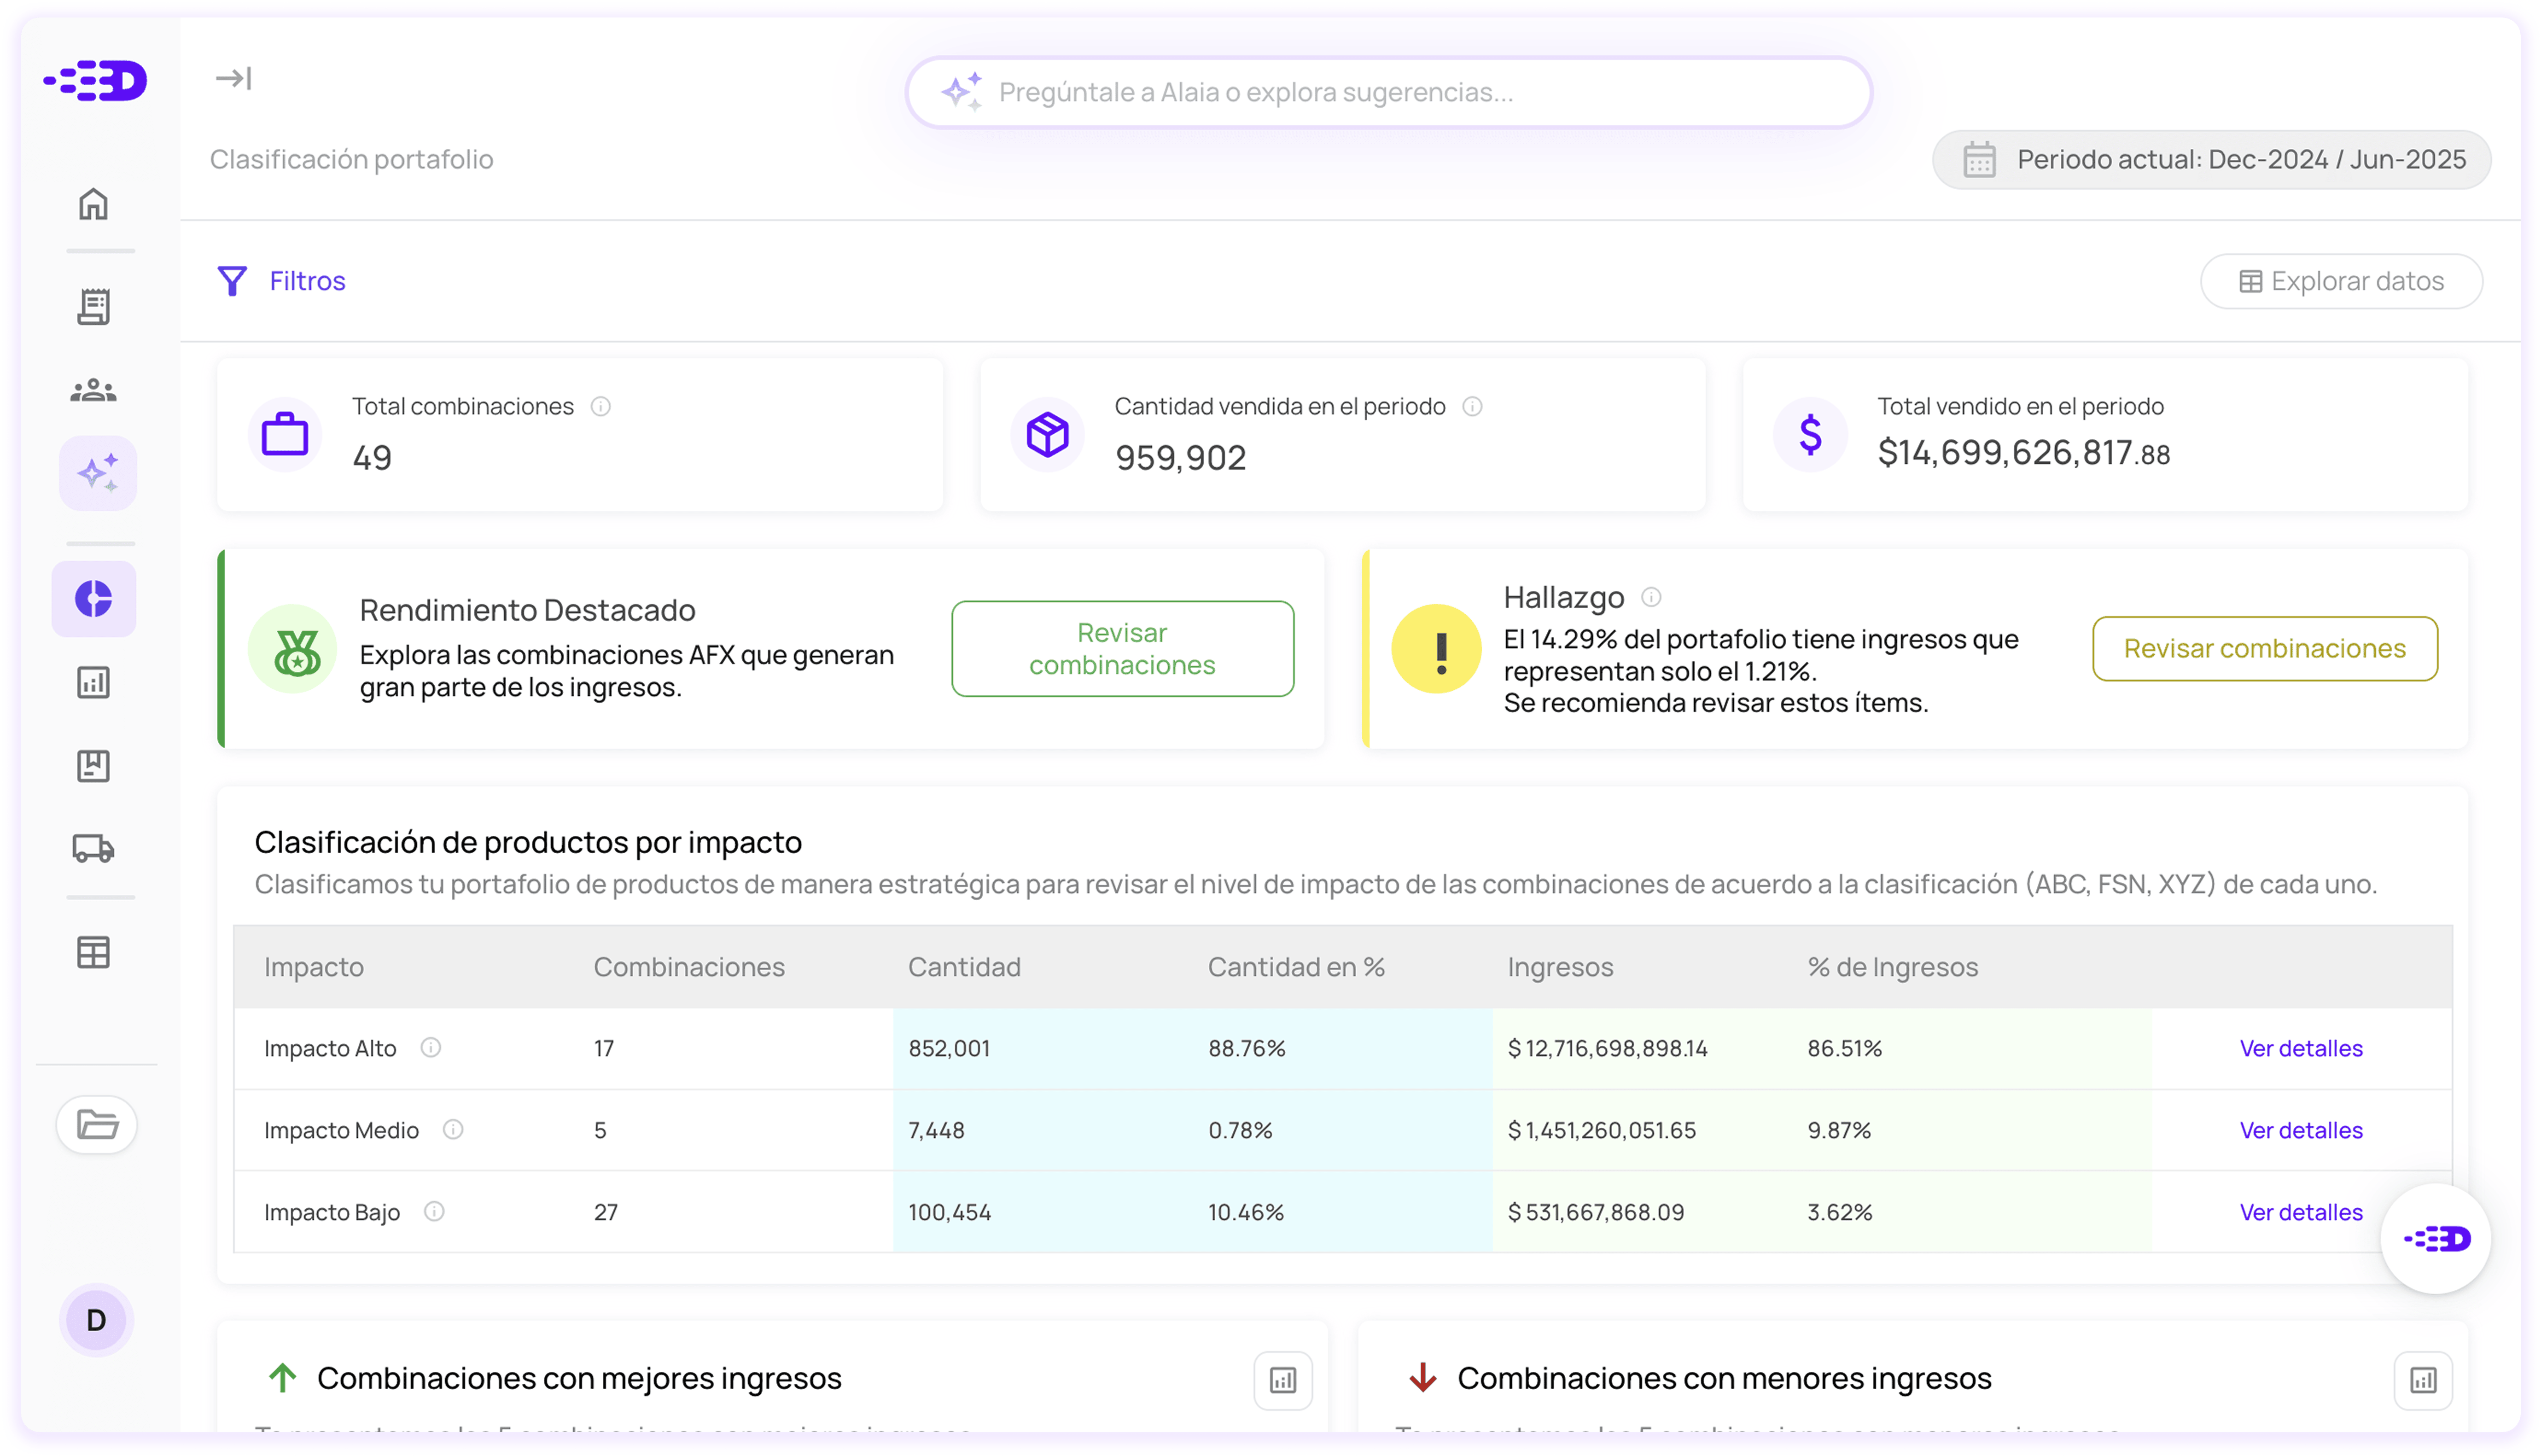The height and width of the screenshot is (1456, 2541).
Task: Click the sparkle icon in Alaia search bar
Action: coord(961,92)
